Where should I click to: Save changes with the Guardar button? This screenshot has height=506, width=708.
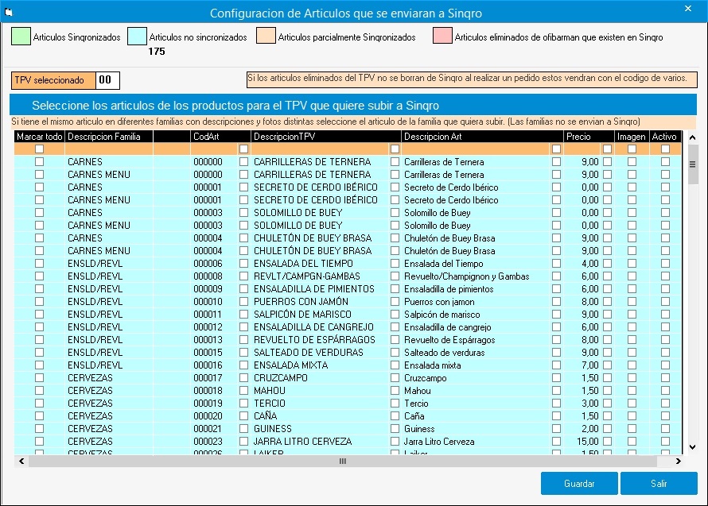tap(579, 484)
